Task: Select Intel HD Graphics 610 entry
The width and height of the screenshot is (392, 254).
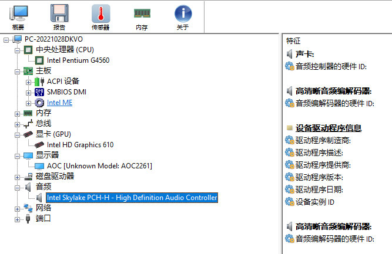Action: [80, 145]
